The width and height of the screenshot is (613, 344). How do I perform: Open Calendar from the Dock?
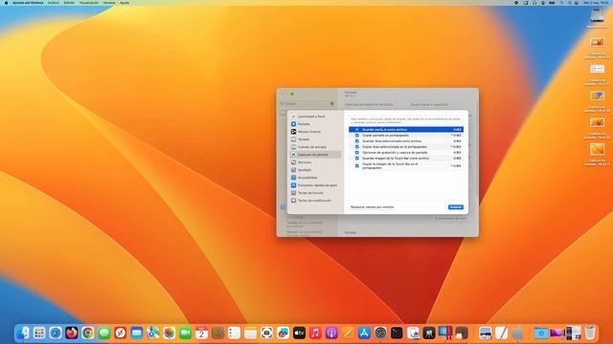(x=202, y=333)
